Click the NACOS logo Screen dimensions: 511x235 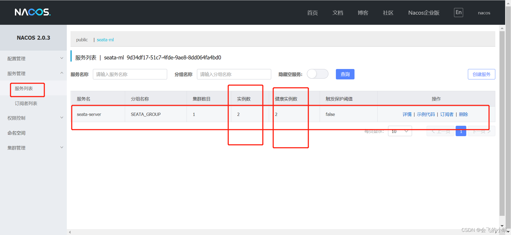pyautogui.click(x=32, y=12)
